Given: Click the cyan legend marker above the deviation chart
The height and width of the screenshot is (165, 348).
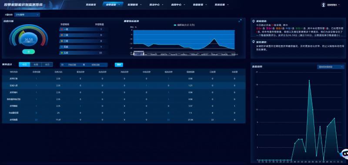Looking at the screenshot, I should [175, 25].
